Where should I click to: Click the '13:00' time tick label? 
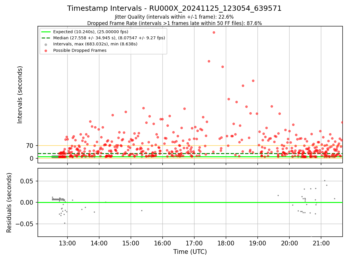(67, 243)
